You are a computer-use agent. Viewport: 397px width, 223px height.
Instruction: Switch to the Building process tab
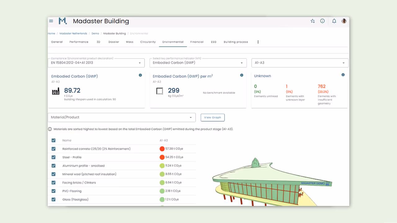[236, 42]
